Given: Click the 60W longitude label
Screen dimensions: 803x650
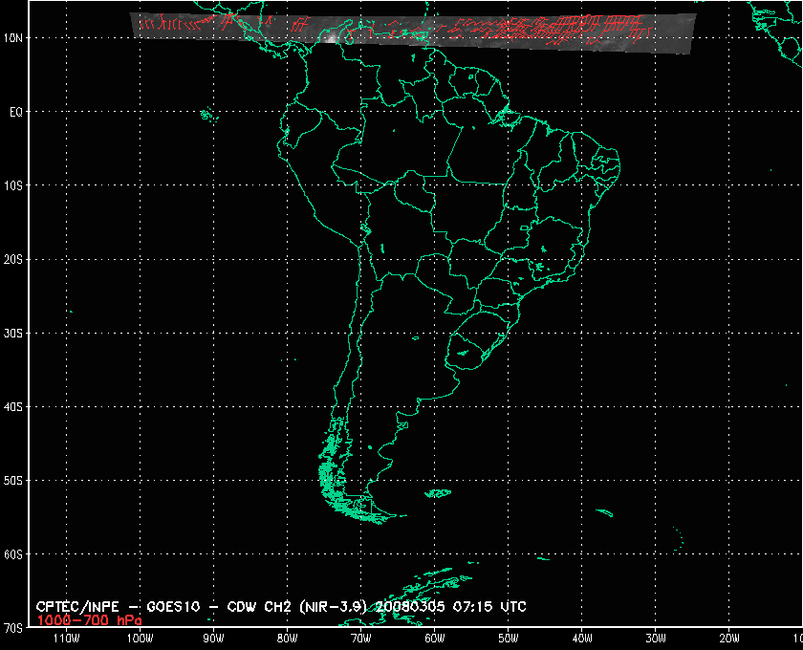Looking at the screenshot, I should point(435,639).
